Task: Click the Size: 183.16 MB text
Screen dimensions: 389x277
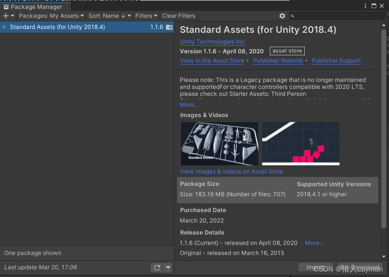Action: pos(233,194)
